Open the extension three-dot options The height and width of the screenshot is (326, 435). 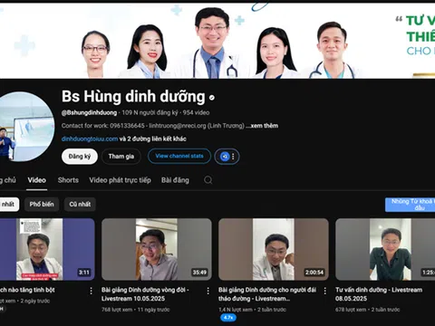click(x=233, y=157)
